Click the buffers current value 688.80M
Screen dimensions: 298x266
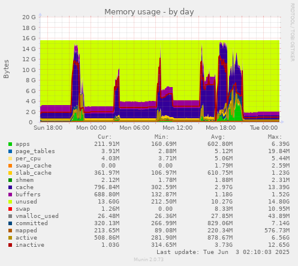(107, 195)
